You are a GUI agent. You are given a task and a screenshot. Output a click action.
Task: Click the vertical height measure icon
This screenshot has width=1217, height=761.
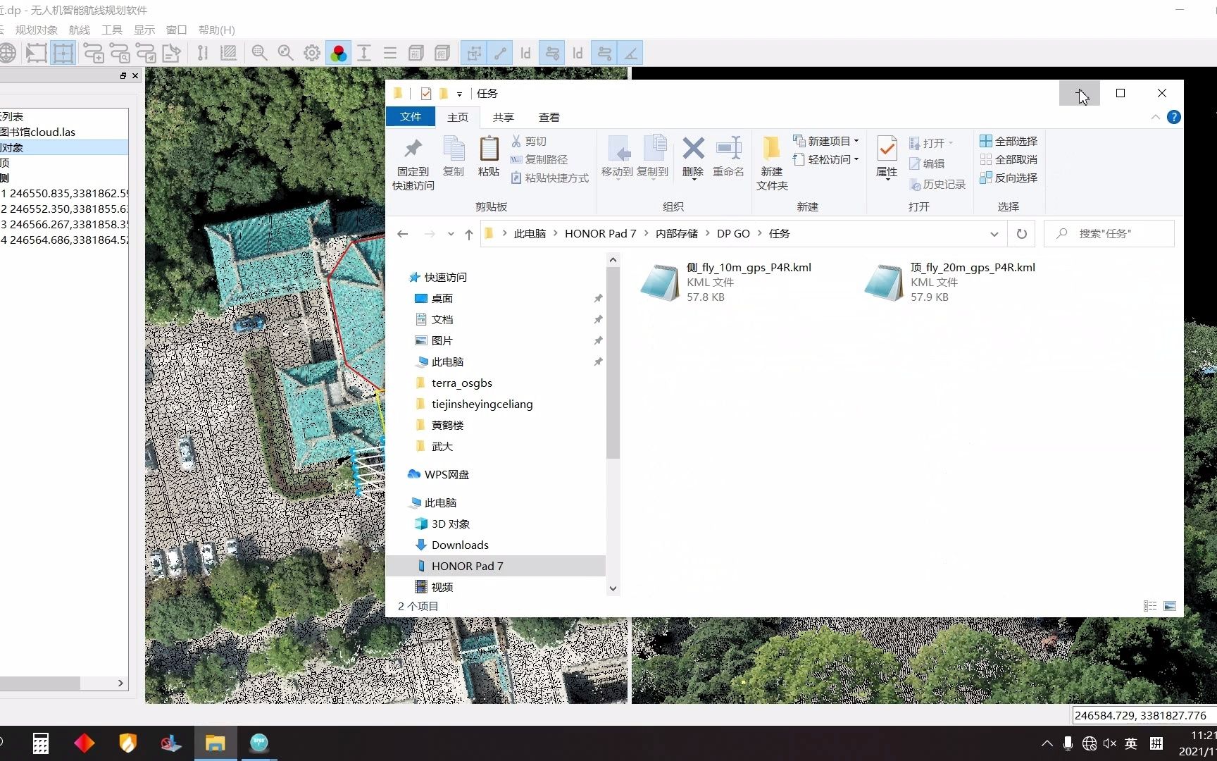click(x=203, y=53)
